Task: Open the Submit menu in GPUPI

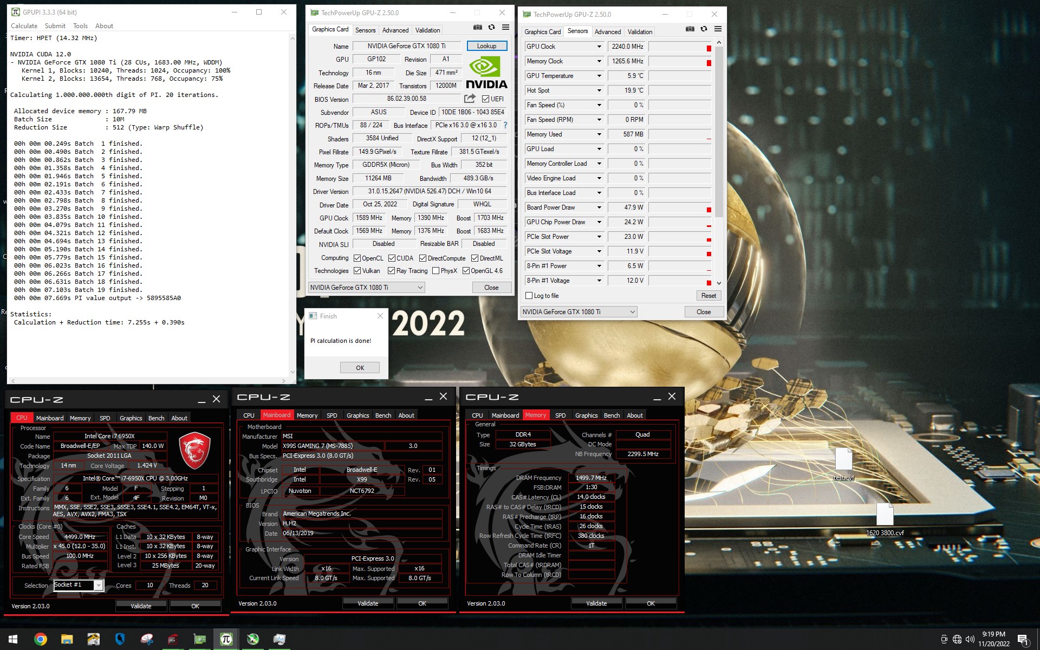Action: (55, 26)
